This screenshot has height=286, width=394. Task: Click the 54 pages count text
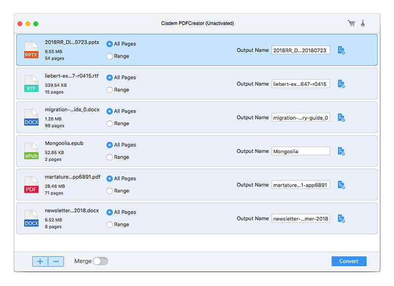click(55, 58)
